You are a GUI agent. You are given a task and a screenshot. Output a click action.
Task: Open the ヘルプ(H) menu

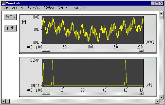(79, 8)
